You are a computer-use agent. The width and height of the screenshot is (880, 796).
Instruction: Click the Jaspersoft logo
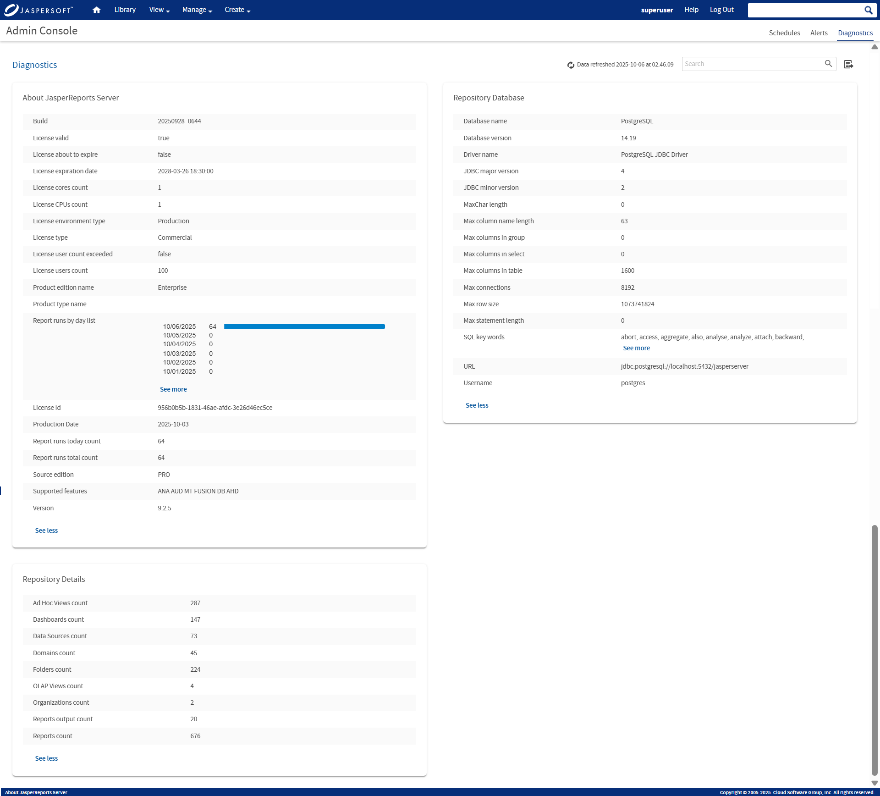pos(38,10)
